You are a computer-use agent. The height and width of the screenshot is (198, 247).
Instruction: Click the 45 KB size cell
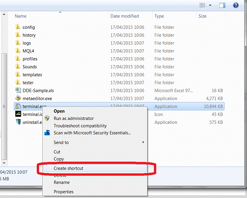[x=217, y=114]
